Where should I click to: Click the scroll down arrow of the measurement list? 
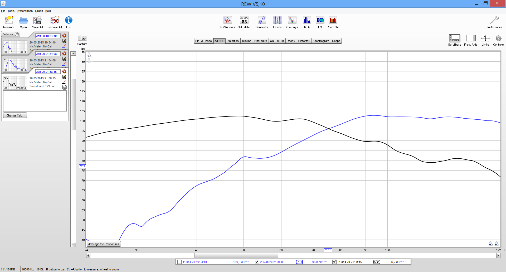click(73, 245)
